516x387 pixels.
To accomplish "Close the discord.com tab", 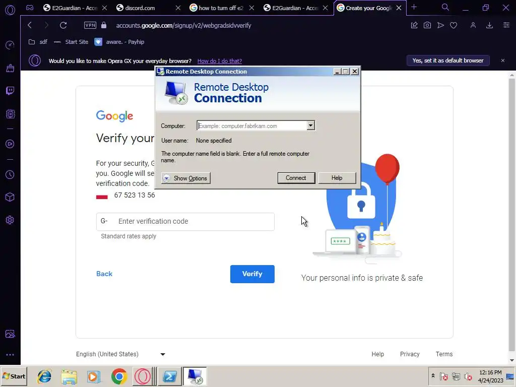I will point(178,8).
